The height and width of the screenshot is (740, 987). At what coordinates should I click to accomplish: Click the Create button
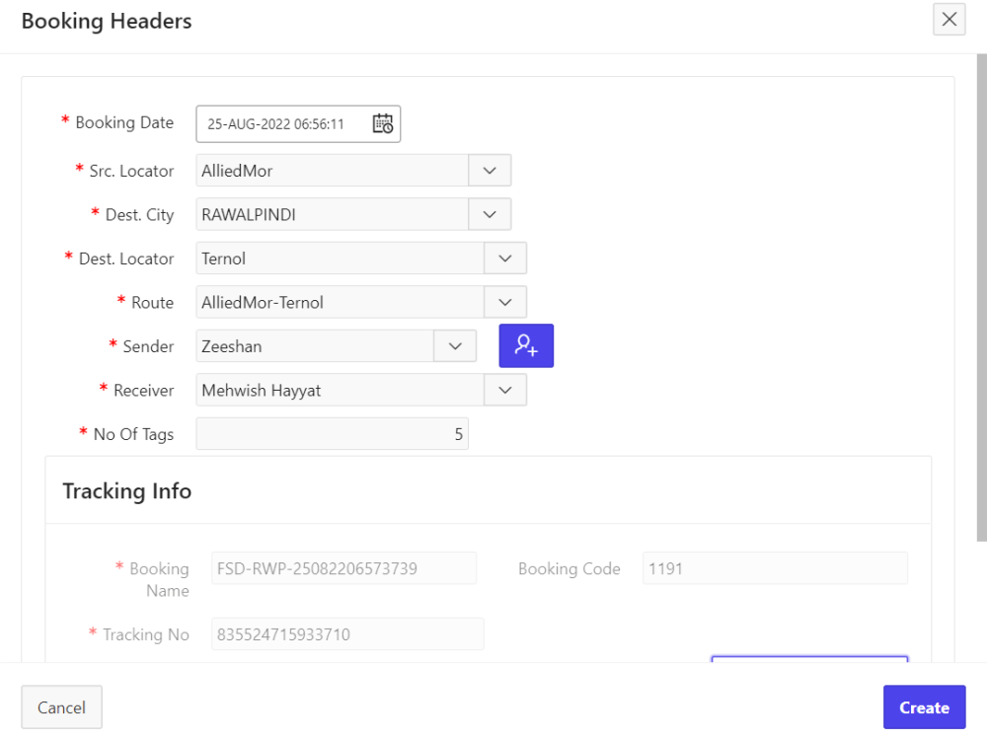(x=924, y=707)
